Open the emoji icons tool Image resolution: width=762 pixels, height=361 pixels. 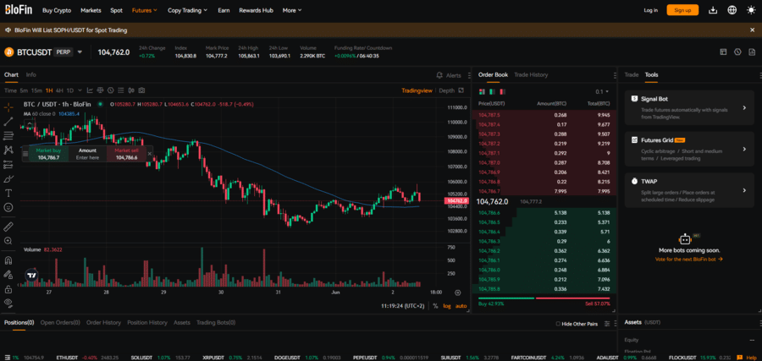8,207
